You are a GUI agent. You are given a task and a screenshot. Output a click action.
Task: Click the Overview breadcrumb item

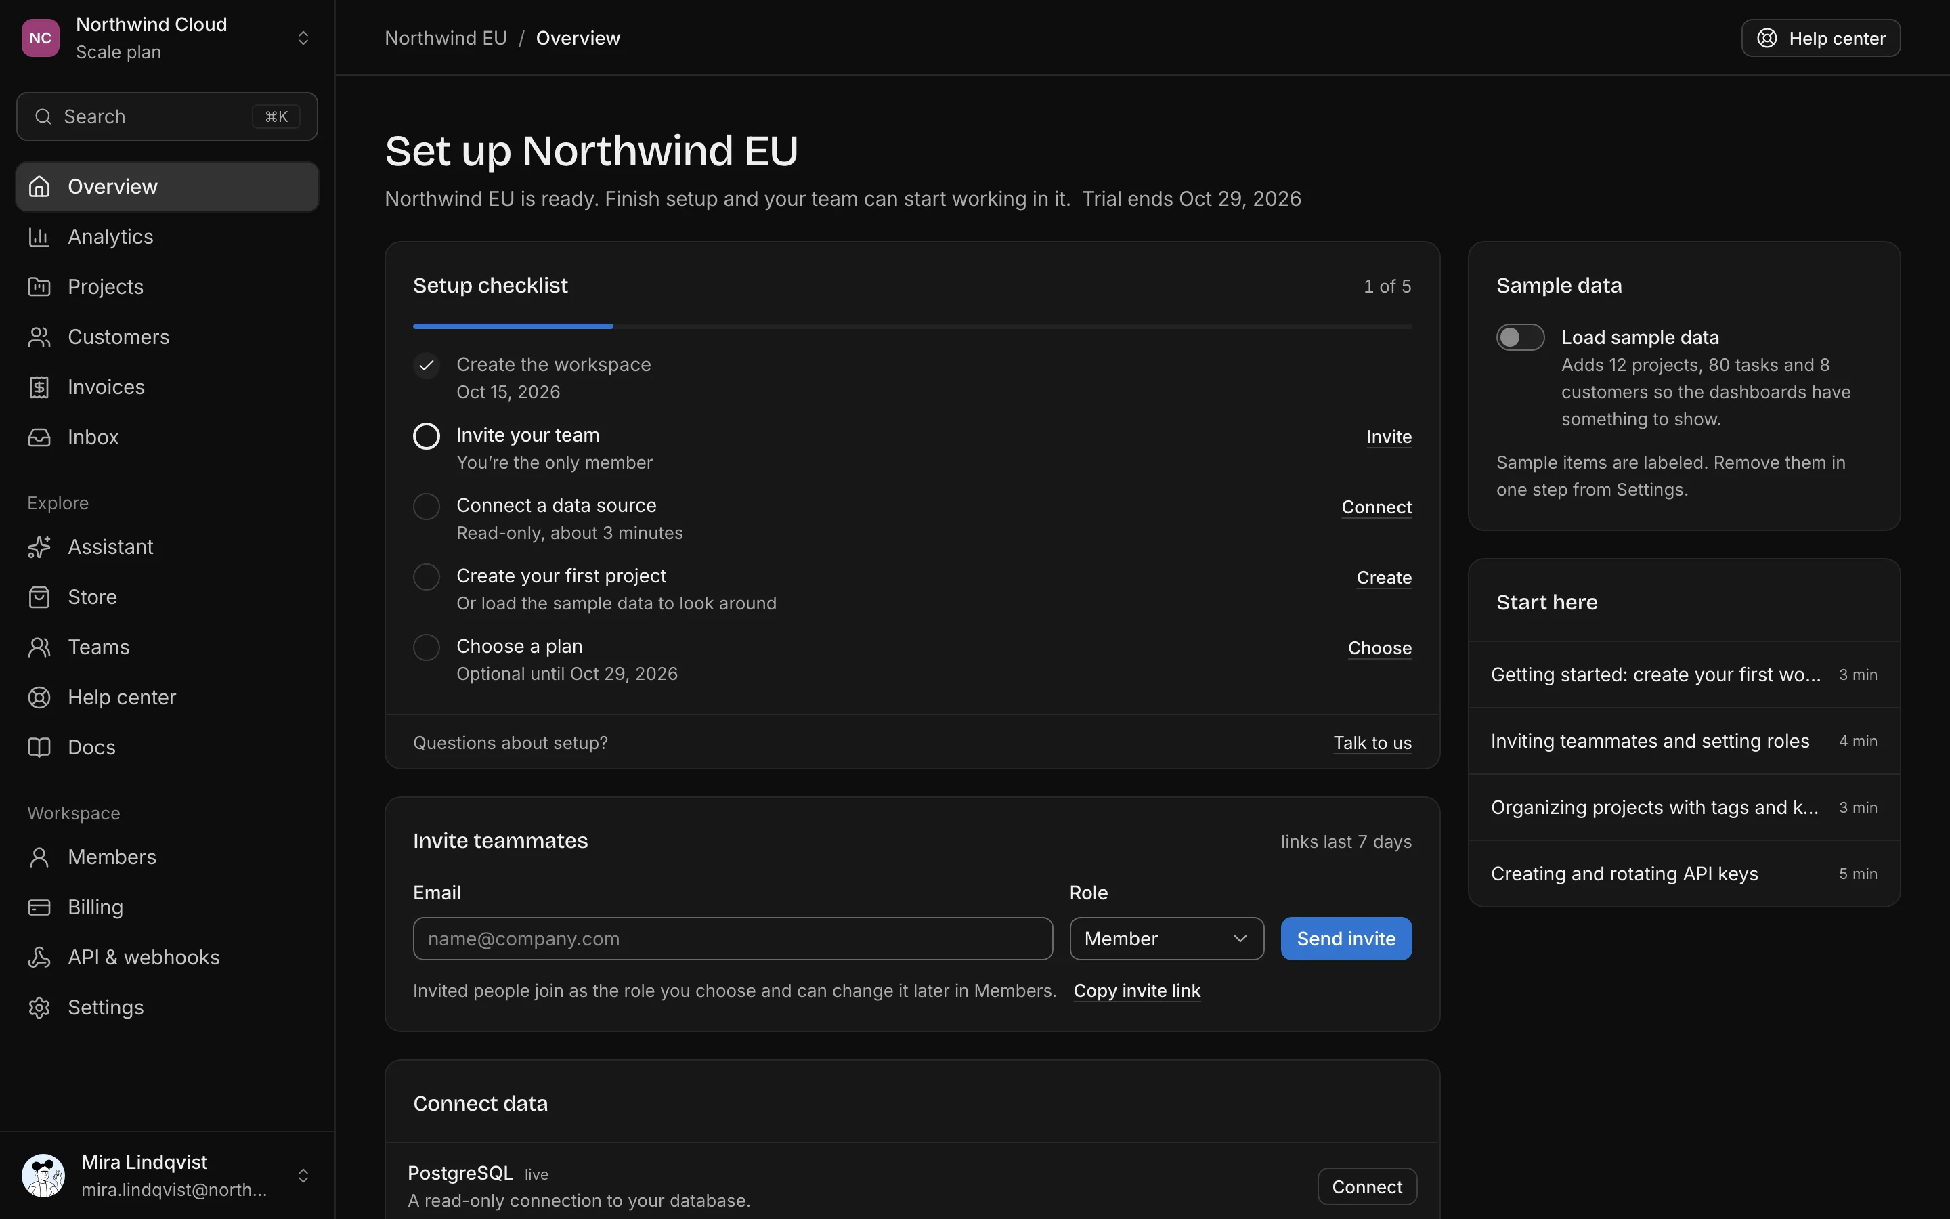pos(578,38)
